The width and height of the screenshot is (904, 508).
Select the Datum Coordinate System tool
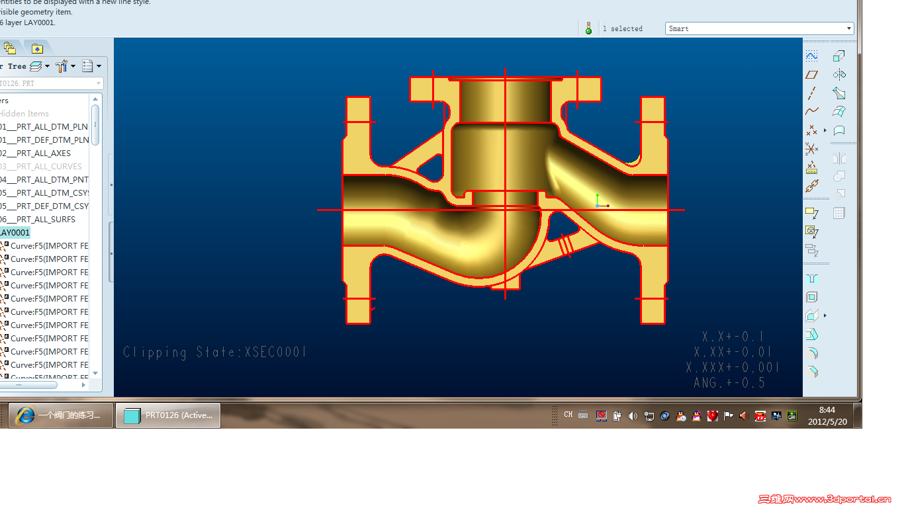point(812,149)
